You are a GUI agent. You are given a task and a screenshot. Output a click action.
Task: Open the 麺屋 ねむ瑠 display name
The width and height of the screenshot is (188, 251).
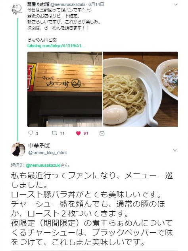[x=38, y=4]
